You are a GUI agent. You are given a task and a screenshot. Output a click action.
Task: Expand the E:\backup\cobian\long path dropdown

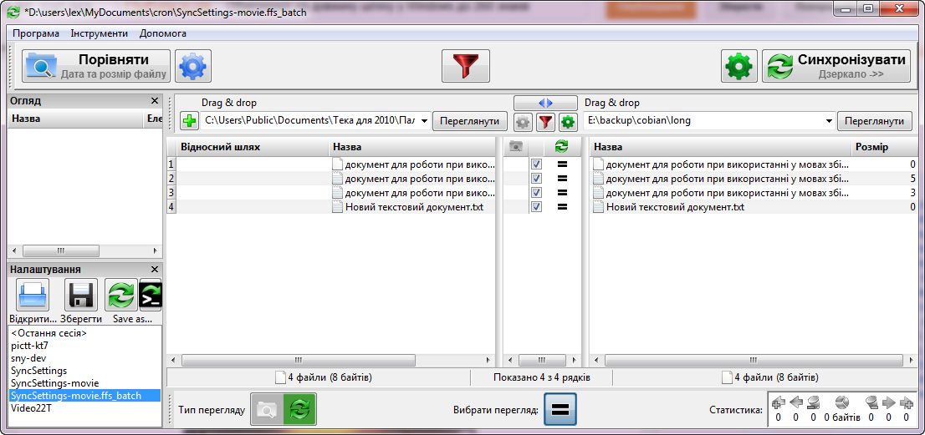point(829,122)
